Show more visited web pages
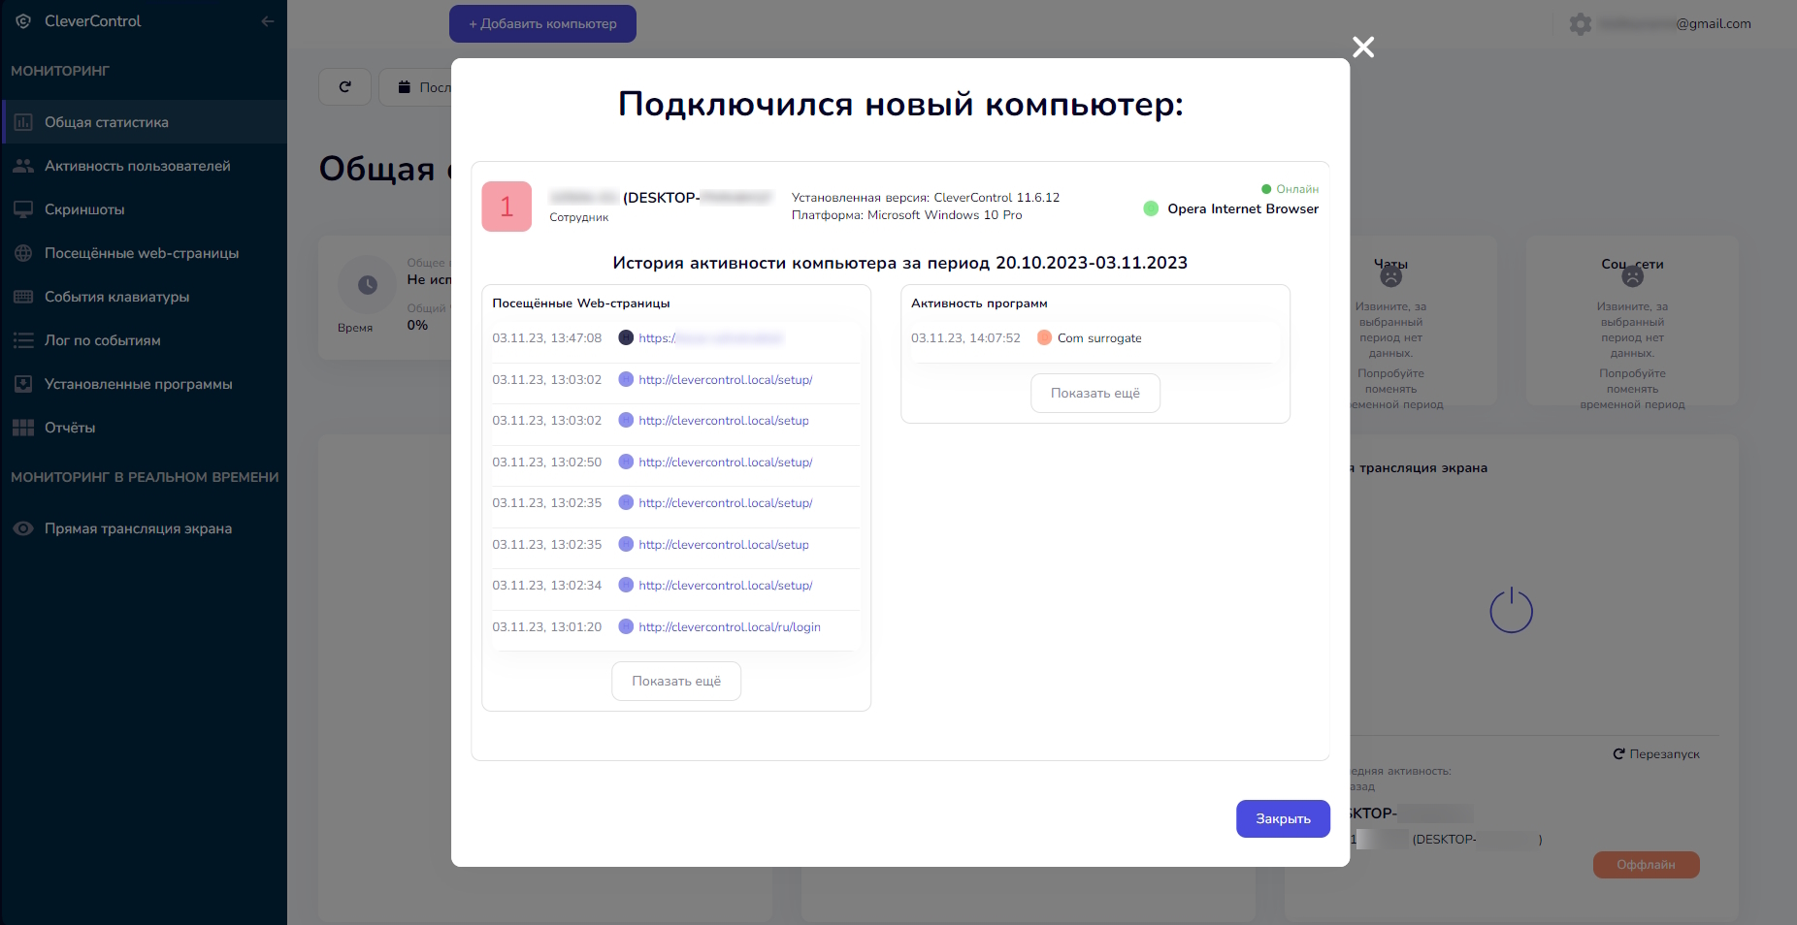The image size is (1797, 925). pos(676,682)
